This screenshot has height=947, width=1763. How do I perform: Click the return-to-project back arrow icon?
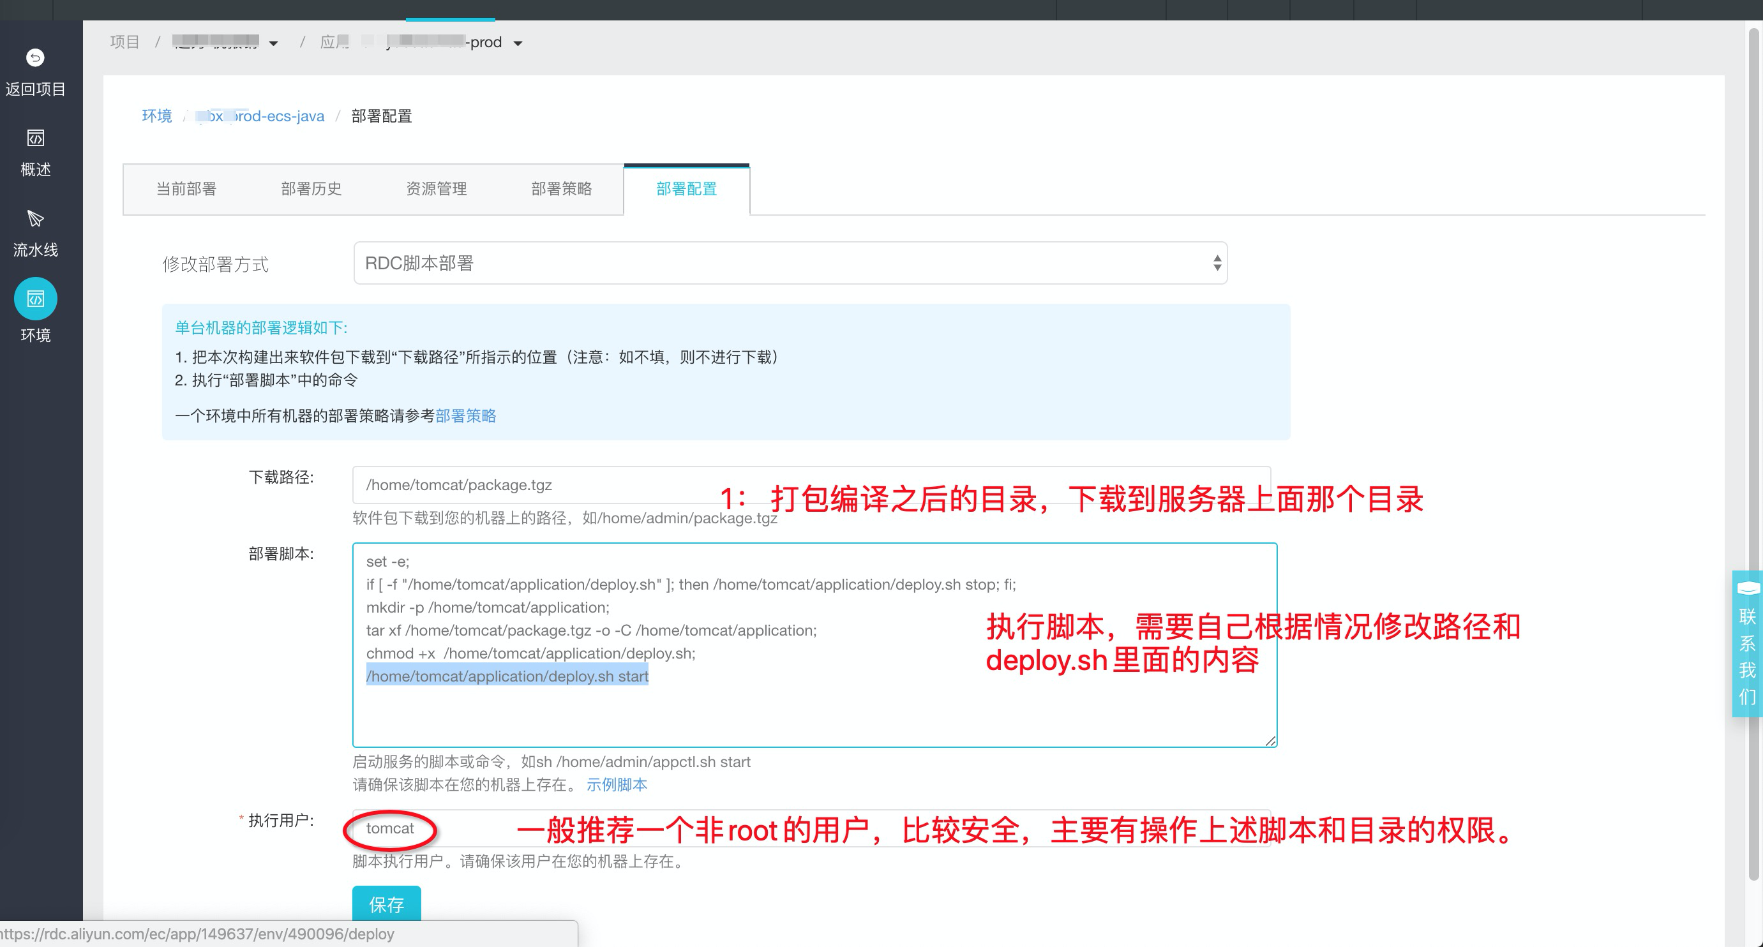35,57
